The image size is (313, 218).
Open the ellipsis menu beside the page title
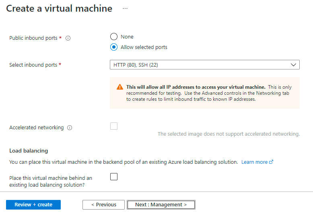click(x=125, y=8)
